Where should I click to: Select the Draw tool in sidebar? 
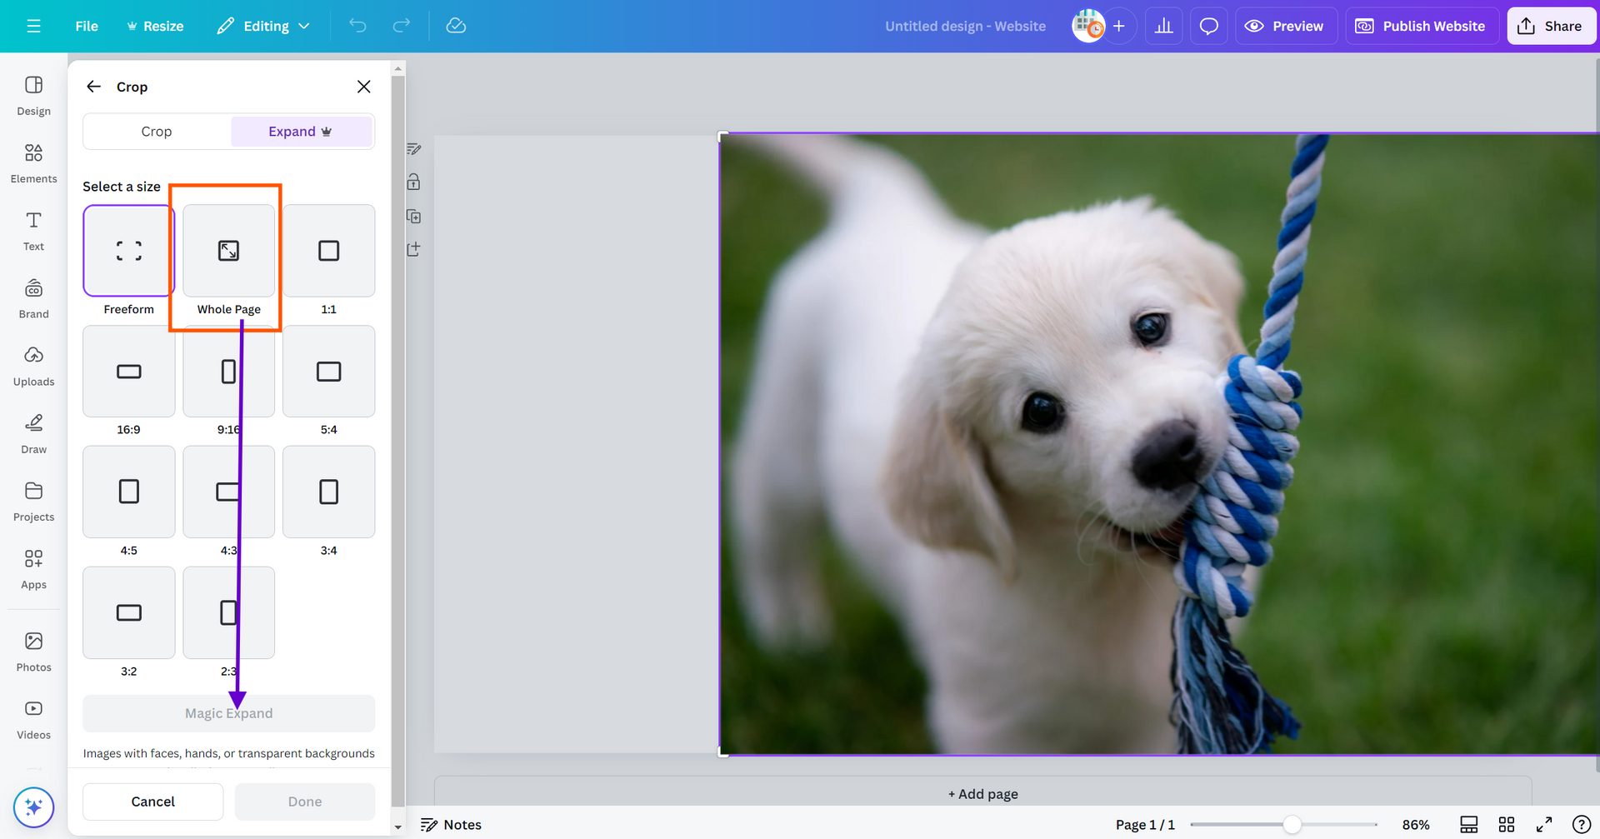33,433
